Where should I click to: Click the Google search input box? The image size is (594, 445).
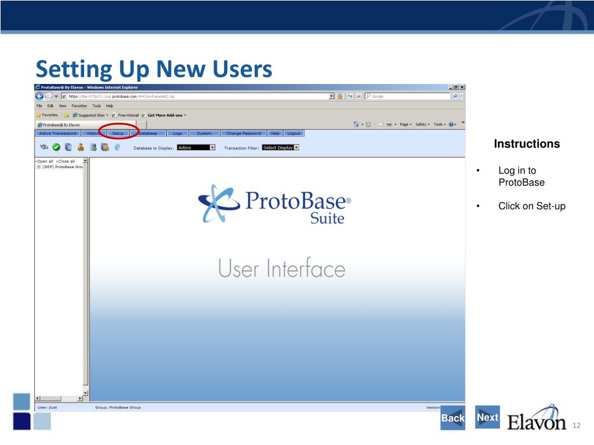tap(408, 96)
